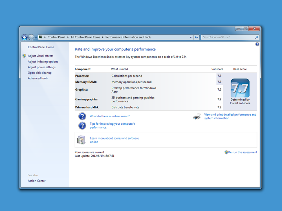Image resolution: width=282 pixels, height=211 pixels.
Task: Expand the chevron after All Control Panel Items
Action: 103,37
